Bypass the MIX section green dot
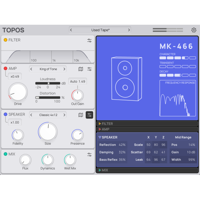The image size is (200, 200). [x=5, y=154]
